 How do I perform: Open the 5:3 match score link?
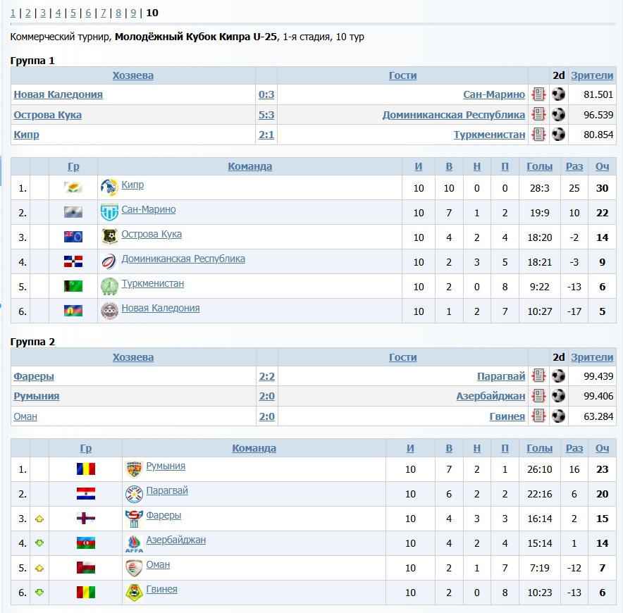pyautogui.click(x=266, y=115)
